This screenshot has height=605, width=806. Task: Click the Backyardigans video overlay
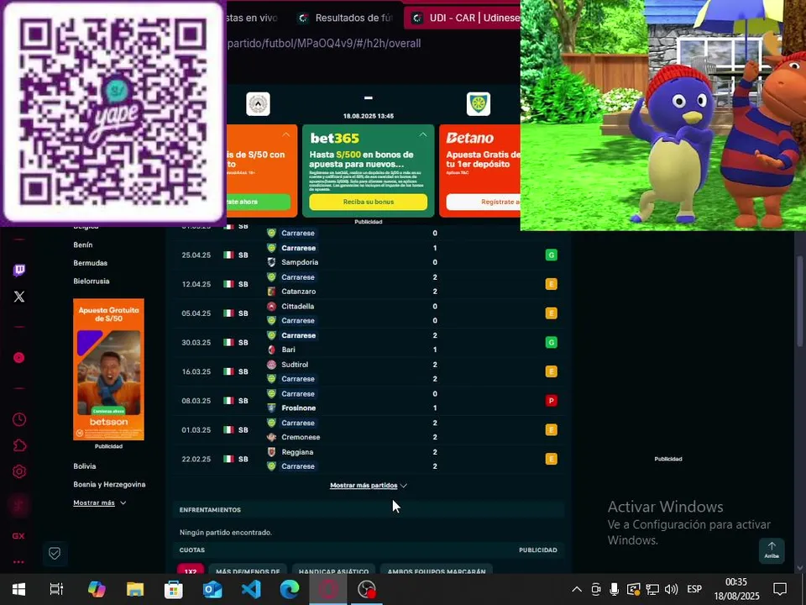(663, 115)
